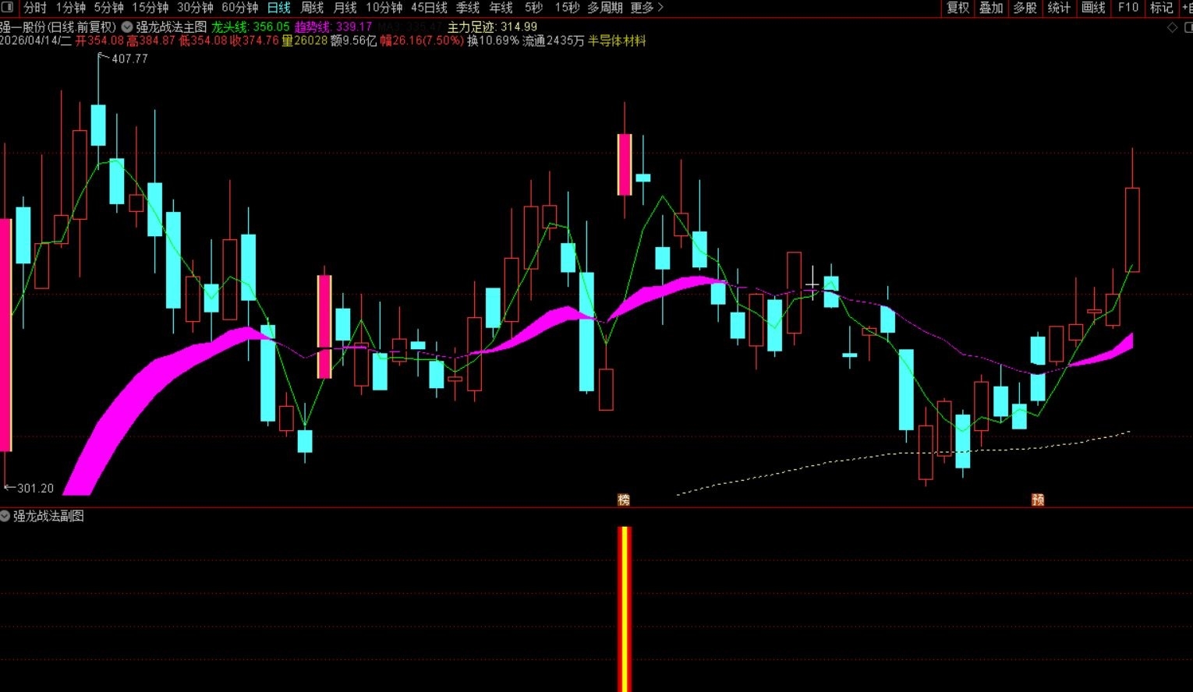This screenshot has width=1193, height=692.
Task: Click the turnover amount 额9.56亿
Action: click(x=354, y=41)
